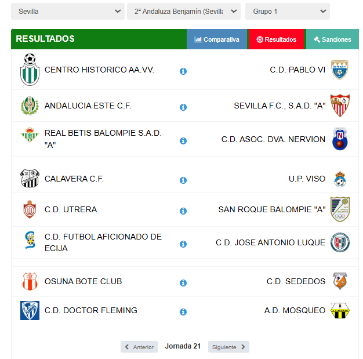Open info icon for Andalucia Este match
Image resolution: width=363 pixels, height=359 pixels.
click(183, 107)
